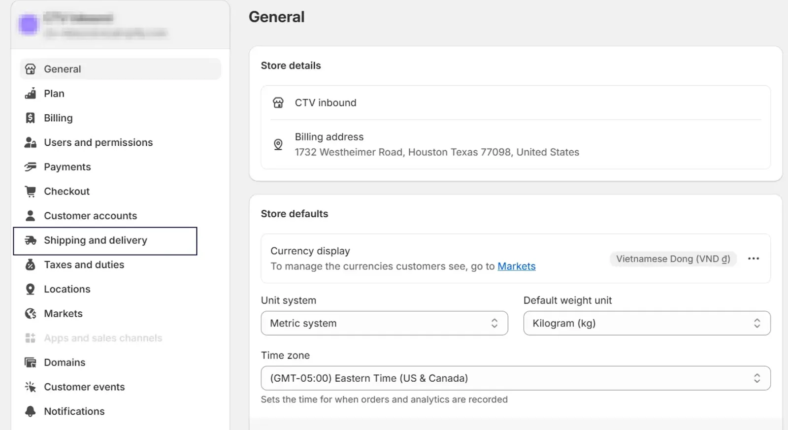Viewport: 788px width, 430px height.
Task: Click the Locations pin icon in sidebar
Action: pyautogui.click(x=31, y=289)
